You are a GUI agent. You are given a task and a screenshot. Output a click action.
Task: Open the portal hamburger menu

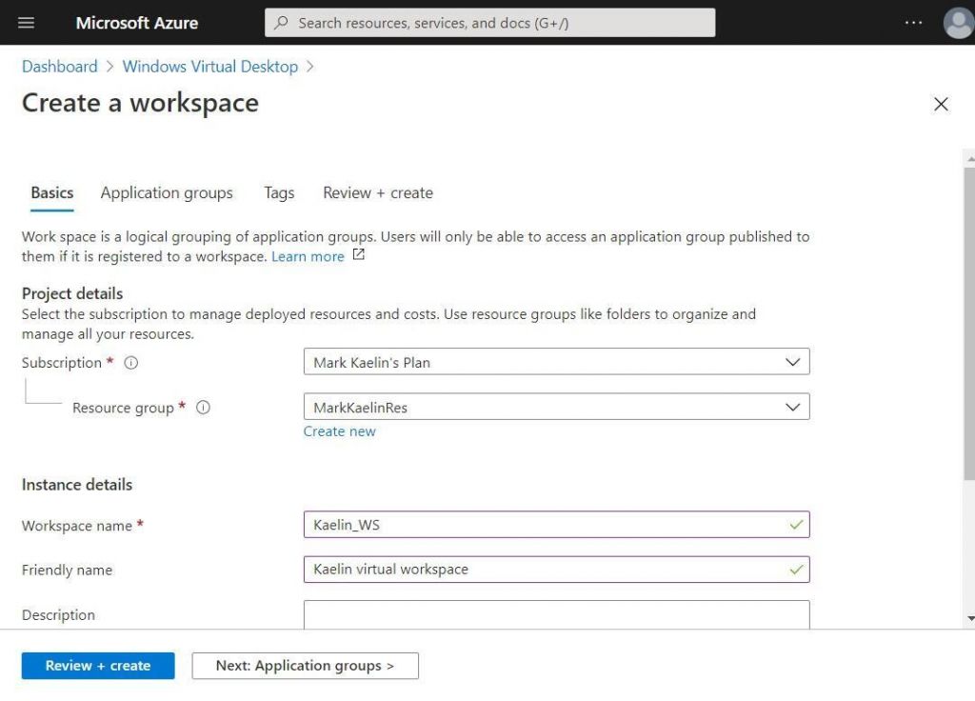[x=26, y=22]
